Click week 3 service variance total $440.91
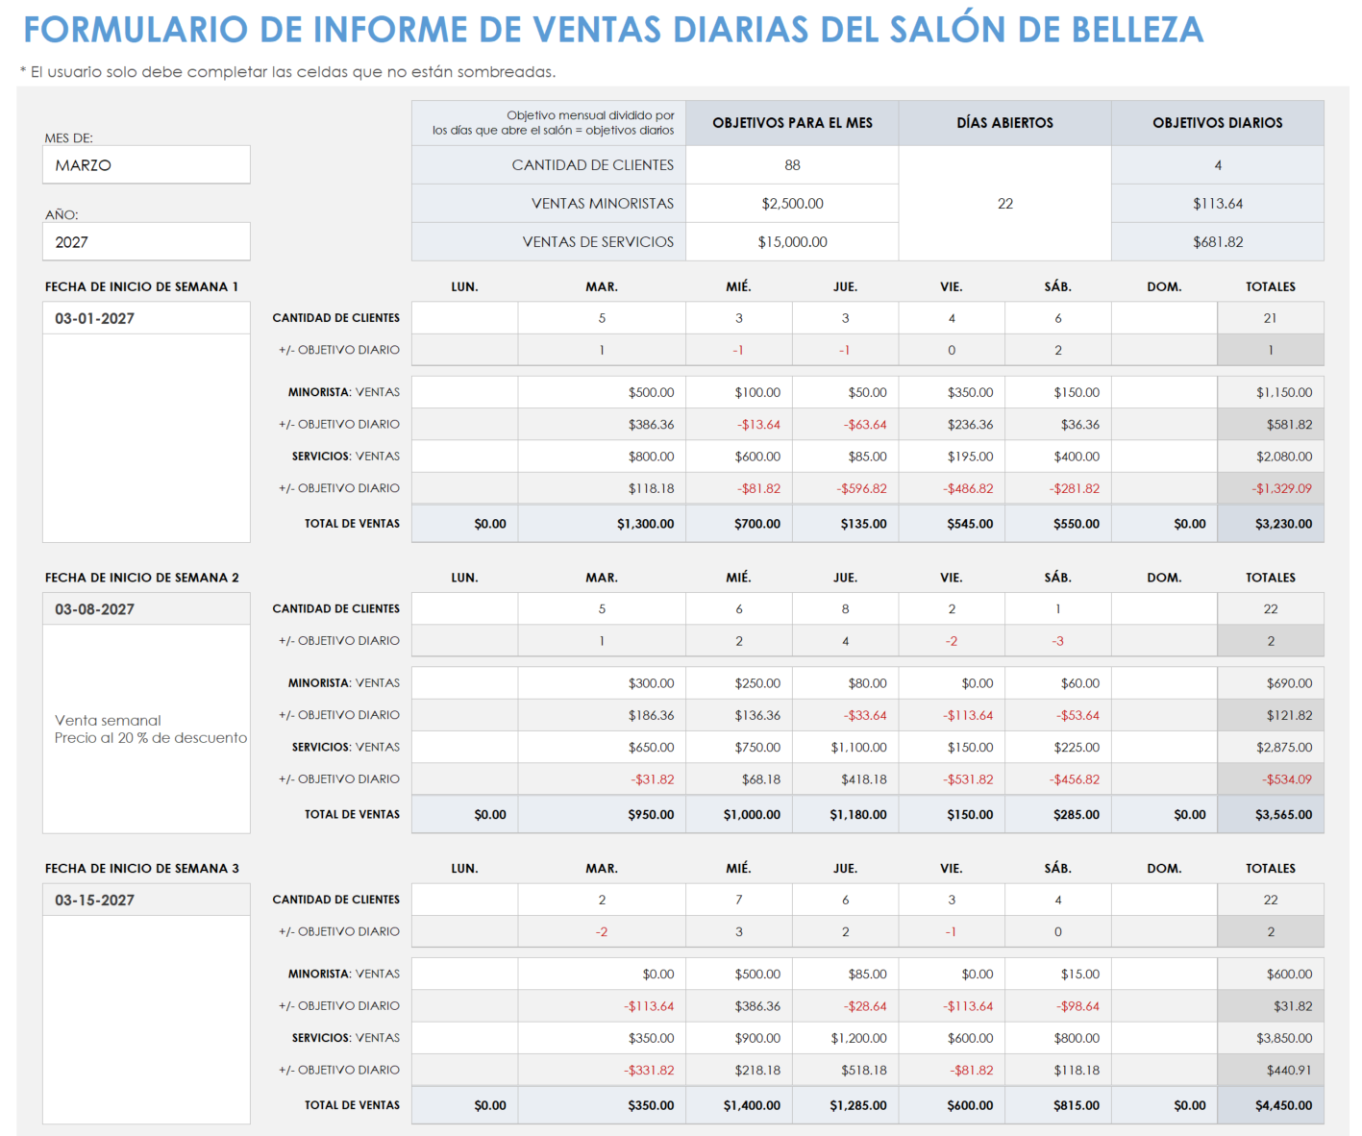Viewport: 1362px width, 1136px height. point(1271,1070)
